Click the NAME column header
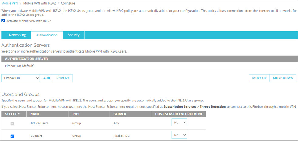 point(36,114)
